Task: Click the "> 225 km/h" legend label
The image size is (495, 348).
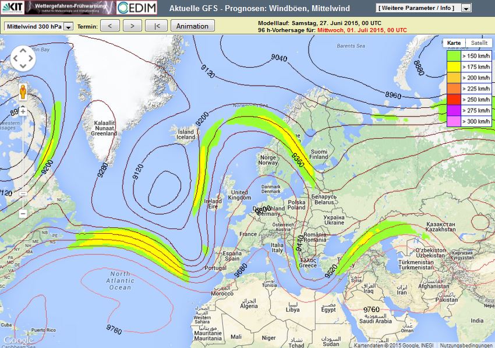Action: [x=476, y=89]
